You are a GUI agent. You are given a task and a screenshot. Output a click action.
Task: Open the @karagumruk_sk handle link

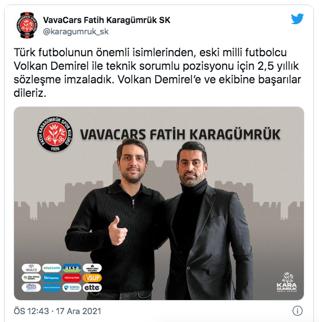pos(76,32)
